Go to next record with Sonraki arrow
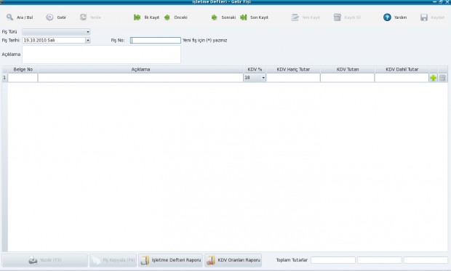Image resolution: width=451 pixels, height=271 pixels. tap(215, 17)
